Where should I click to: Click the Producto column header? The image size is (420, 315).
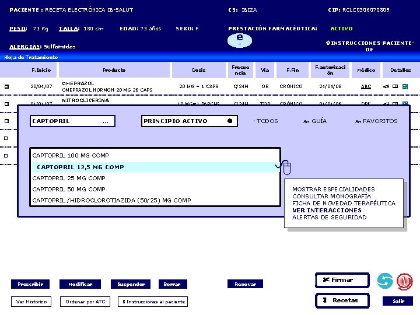tap(114, 70)
